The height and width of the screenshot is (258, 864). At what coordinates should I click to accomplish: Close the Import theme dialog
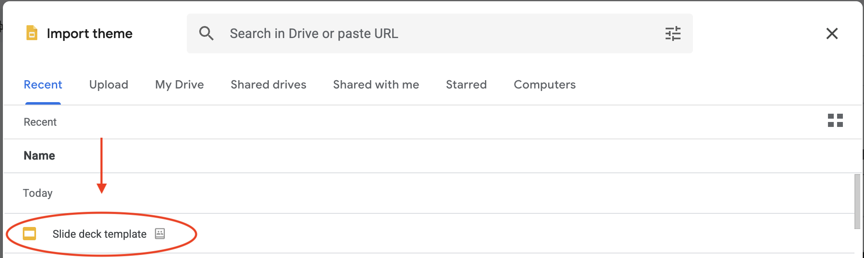[832, 33]
